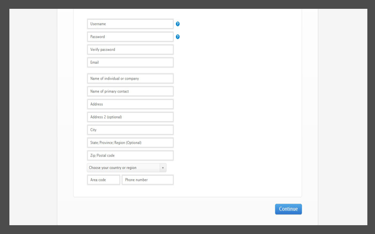Screen dimensions: 375x234
Task: Open the Choose your country or region dropdown
Action: [123, 168]
